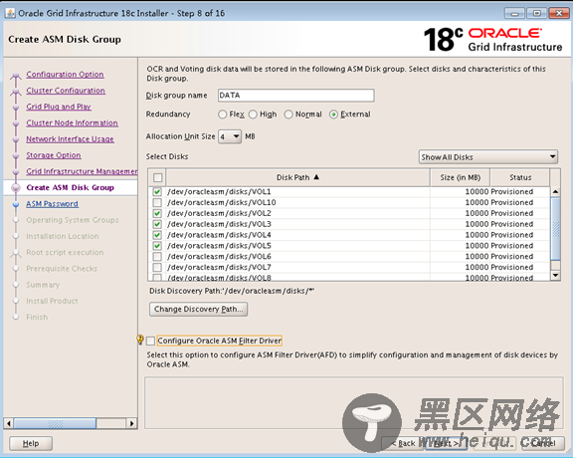
Task: Open Grid Infrastructure Management step
Action: (x=82, y=171)
